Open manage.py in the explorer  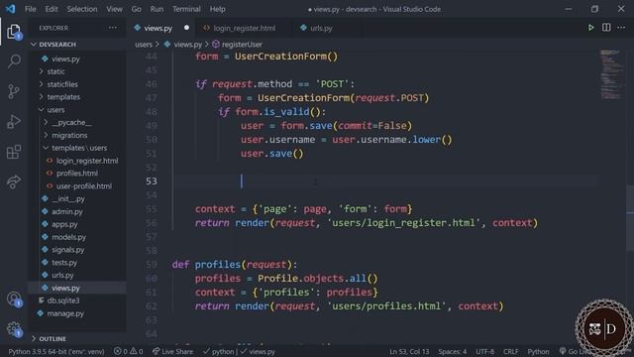(x=65, y=313)
